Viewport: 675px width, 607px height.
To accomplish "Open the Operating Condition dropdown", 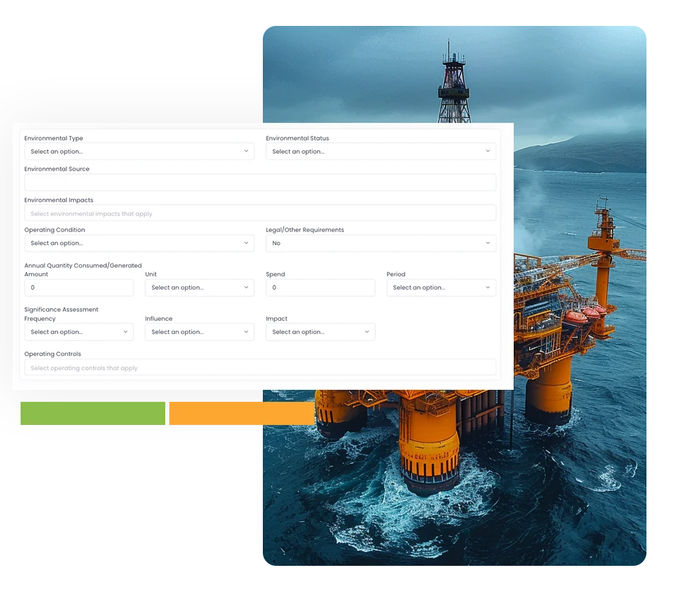I will coord(139,243).
